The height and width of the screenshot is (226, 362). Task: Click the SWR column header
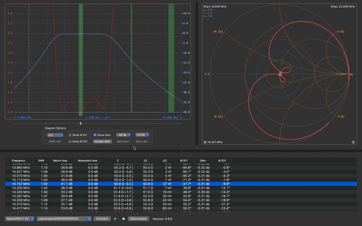point(41,161)
